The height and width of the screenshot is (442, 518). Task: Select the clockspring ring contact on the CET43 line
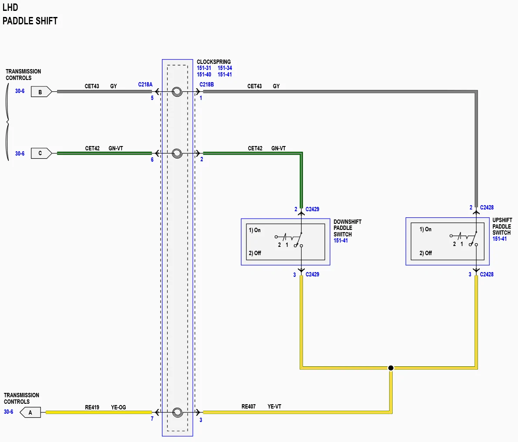(x=177, y=92)
